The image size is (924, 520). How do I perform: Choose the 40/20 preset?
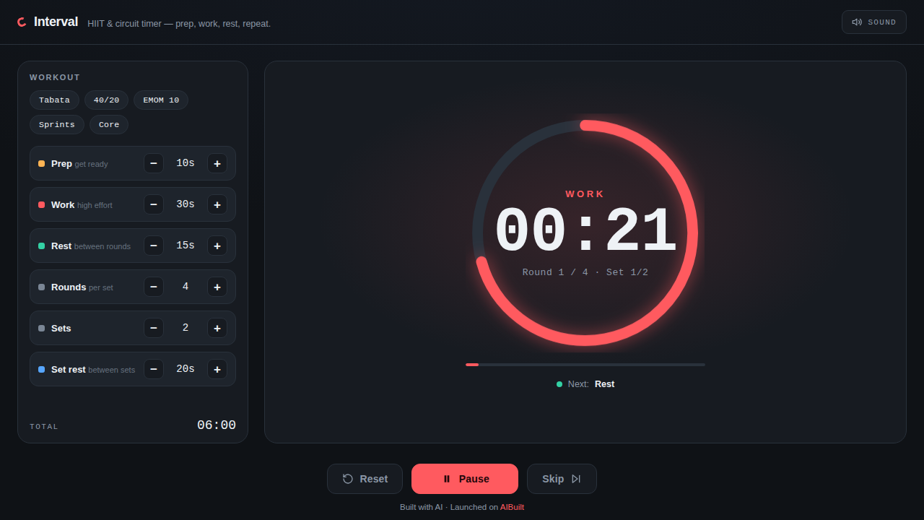106,100
